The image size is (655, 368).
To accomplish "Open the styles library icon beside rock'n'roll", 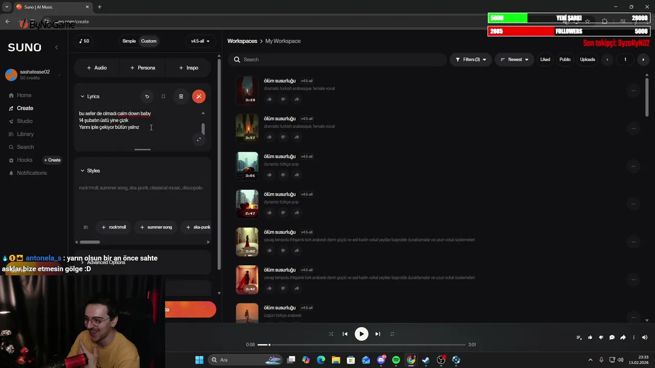I will 86,227.
